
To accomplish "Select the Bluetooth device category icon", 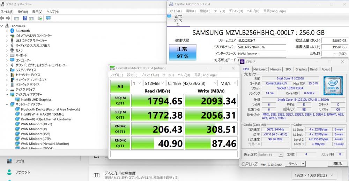I will [12, 31].
